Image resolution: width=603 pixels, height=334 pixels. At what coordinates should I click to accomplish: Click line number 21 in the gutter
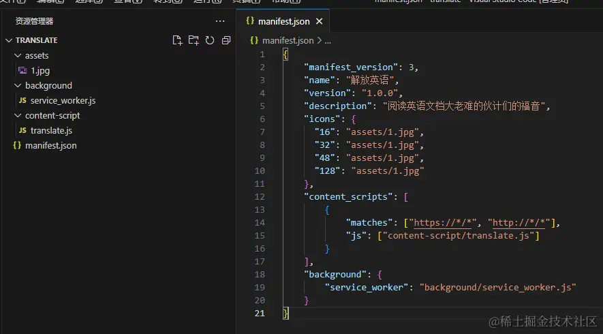click(x=260, y=314)
